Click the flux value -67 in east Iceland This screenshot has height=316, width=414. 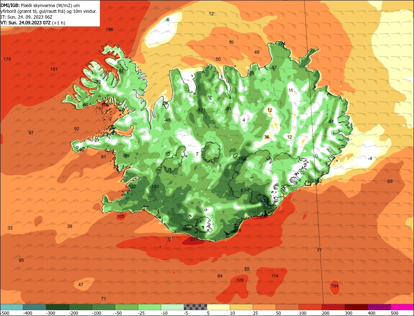[x=330, y=122]
